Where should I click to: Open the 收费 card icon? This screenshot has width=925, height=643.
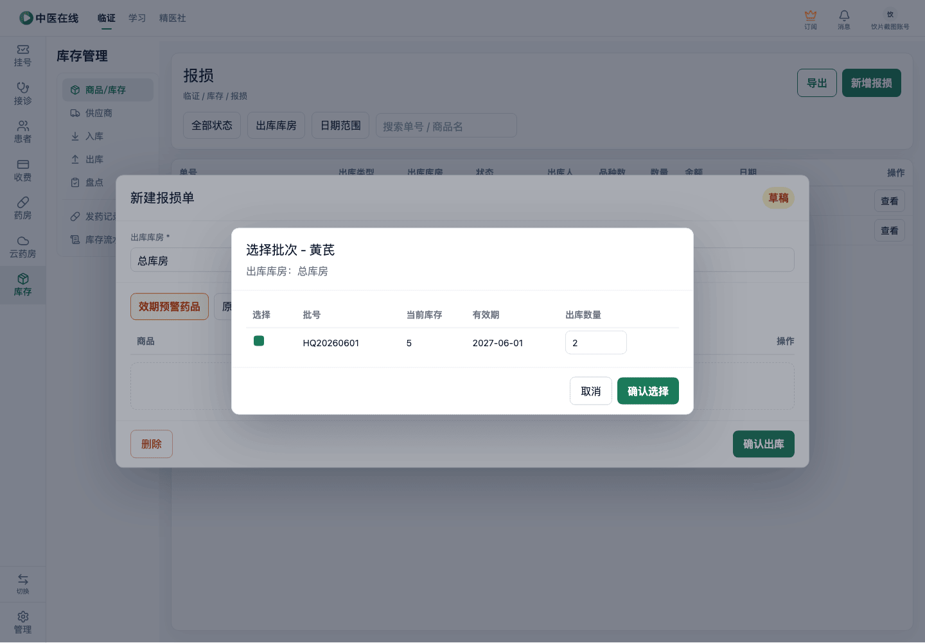tap(23, 164)
